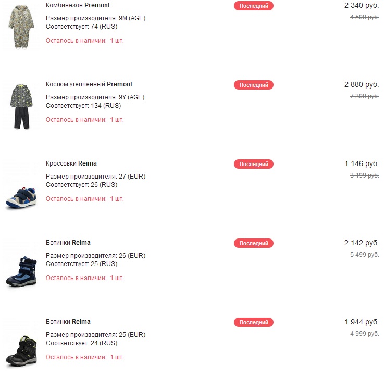The height and width of the screenshot is (378, 385).
Task: Click the size text 9M (AGE)
Action: (132, 18)
